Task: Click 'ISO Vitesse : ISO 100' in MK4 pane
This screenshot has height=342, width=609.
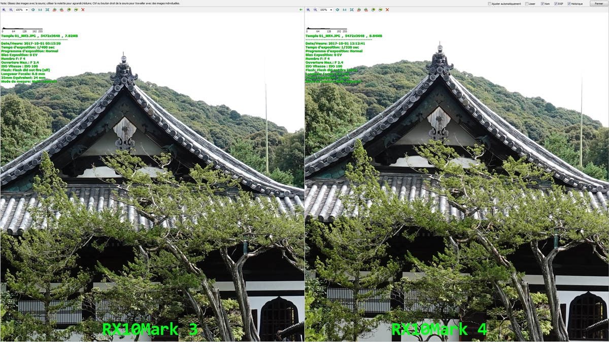Action: [x=324, y=66]
